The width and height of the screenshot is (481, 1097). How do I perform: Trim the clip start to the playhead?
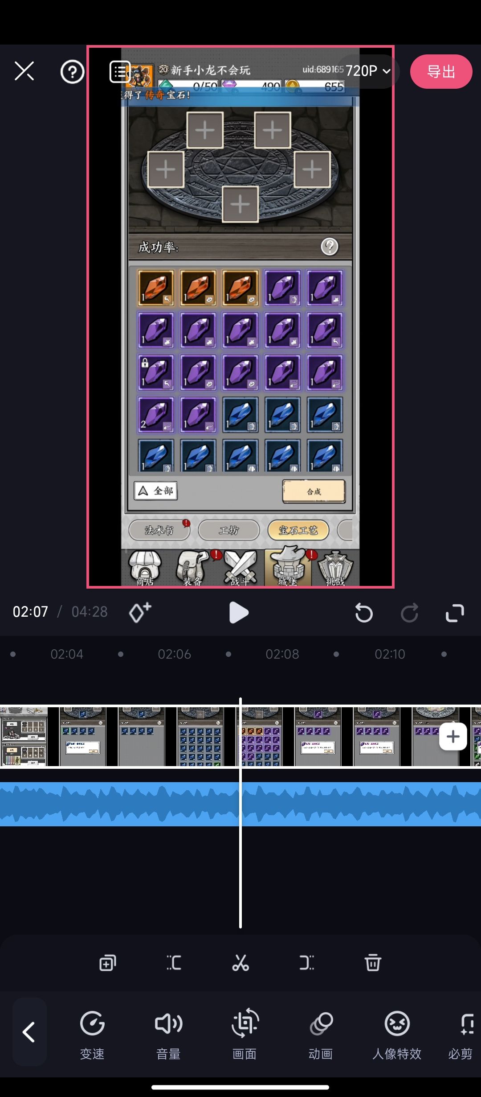pyautogui.click(x=174, y=963)
